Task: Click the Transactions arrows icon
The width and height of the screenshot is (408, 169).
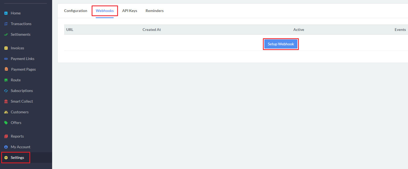Action: tap(6, 24)
